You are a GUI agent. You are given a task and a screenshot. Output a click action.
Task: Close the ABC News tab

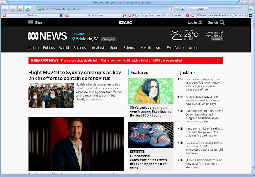(x=193, y=16)
